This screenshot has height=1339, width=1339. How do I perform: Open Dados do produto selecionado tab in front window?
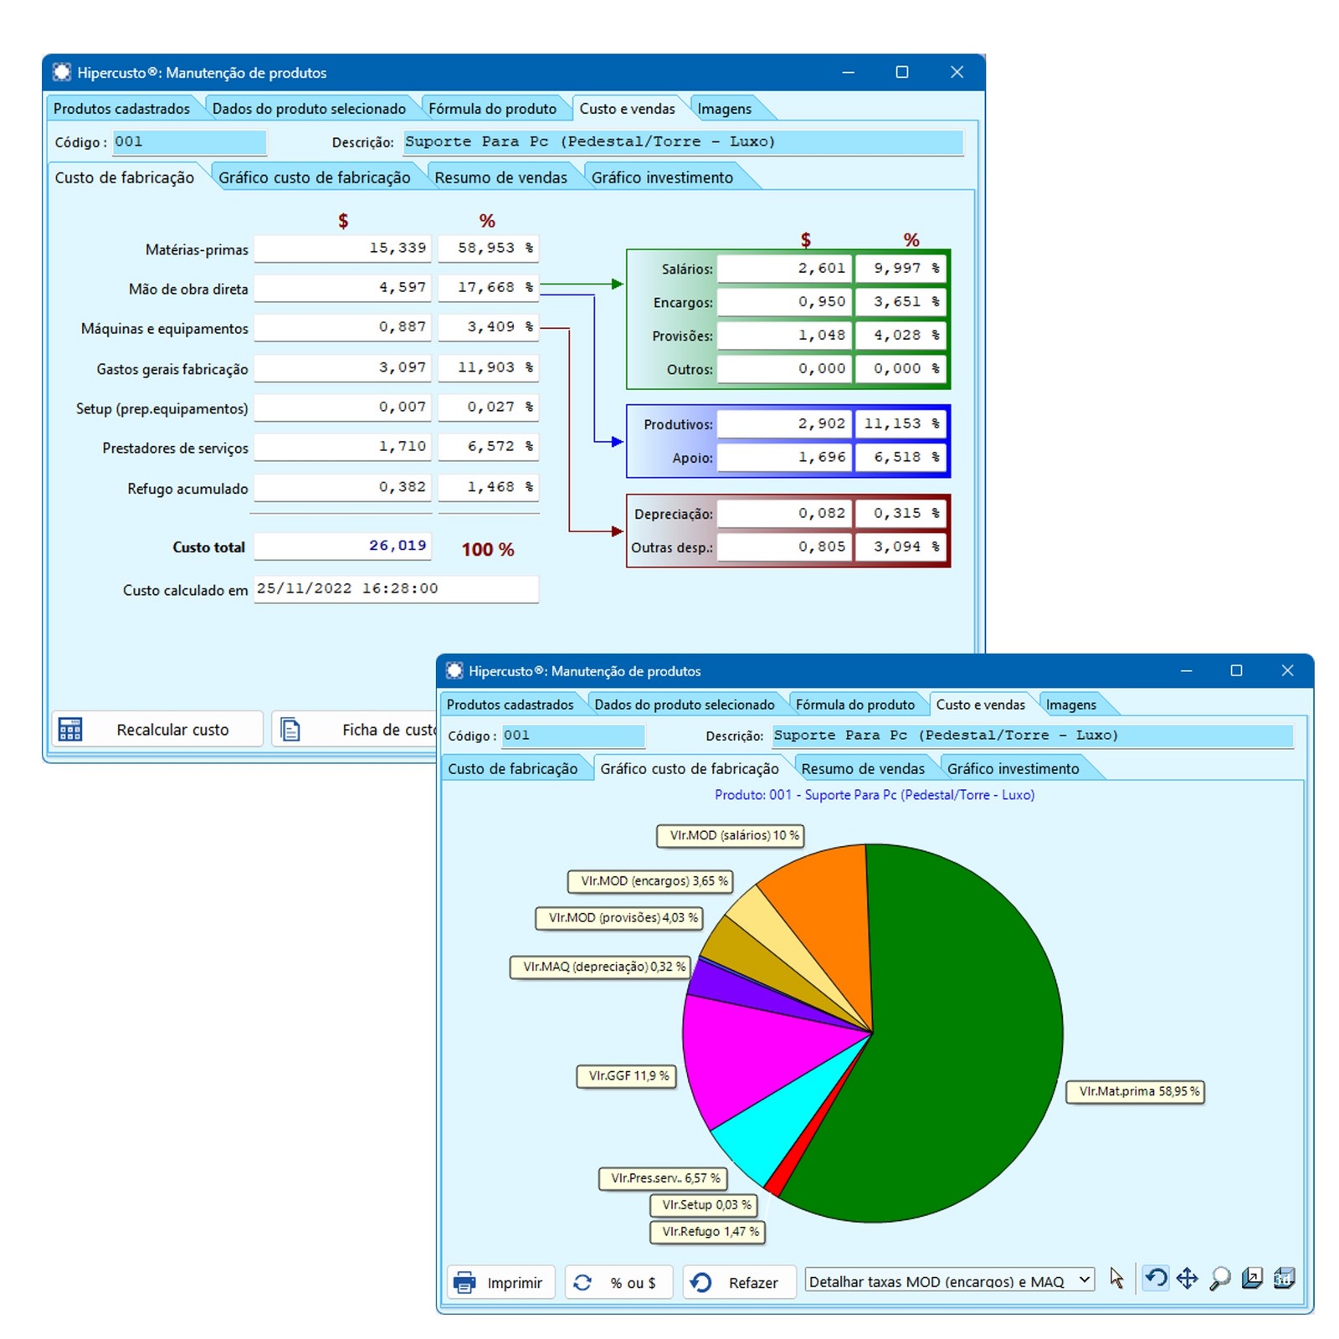click(685, 705)
